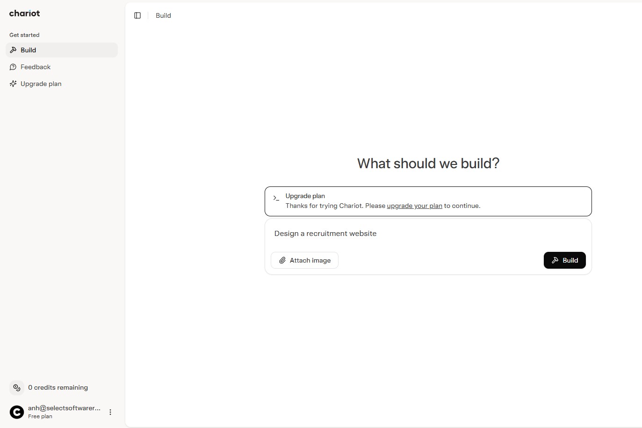
Task: Check remaining credits by clicking 0 credits remaining
Action: pos(58,387)
